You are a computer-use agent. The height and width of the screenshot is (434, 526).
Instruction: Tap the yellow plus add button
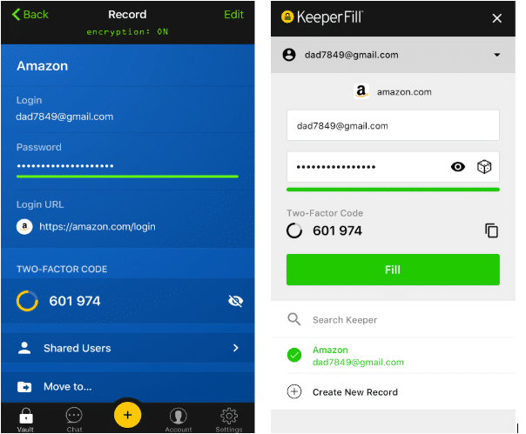click(127, 415)
